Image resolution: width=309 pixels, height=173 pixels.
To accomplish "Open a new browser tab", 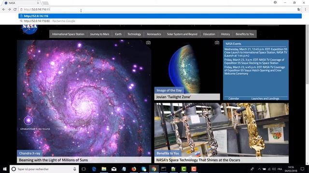I will pyautogui.click(x=45, y=3).
